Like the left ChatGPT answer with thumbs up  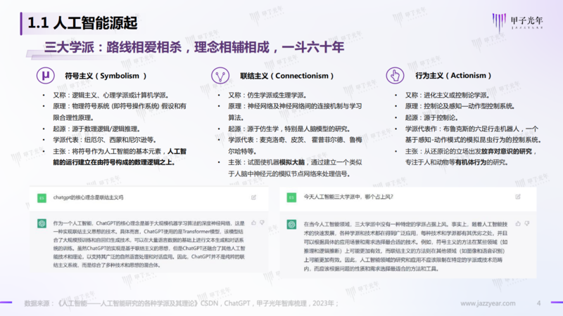[x=253, y=223]
